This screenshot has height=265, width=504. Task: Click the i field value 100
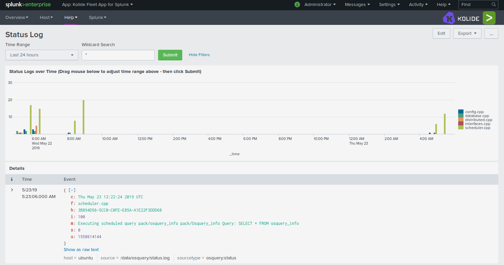tap(81, 217)
